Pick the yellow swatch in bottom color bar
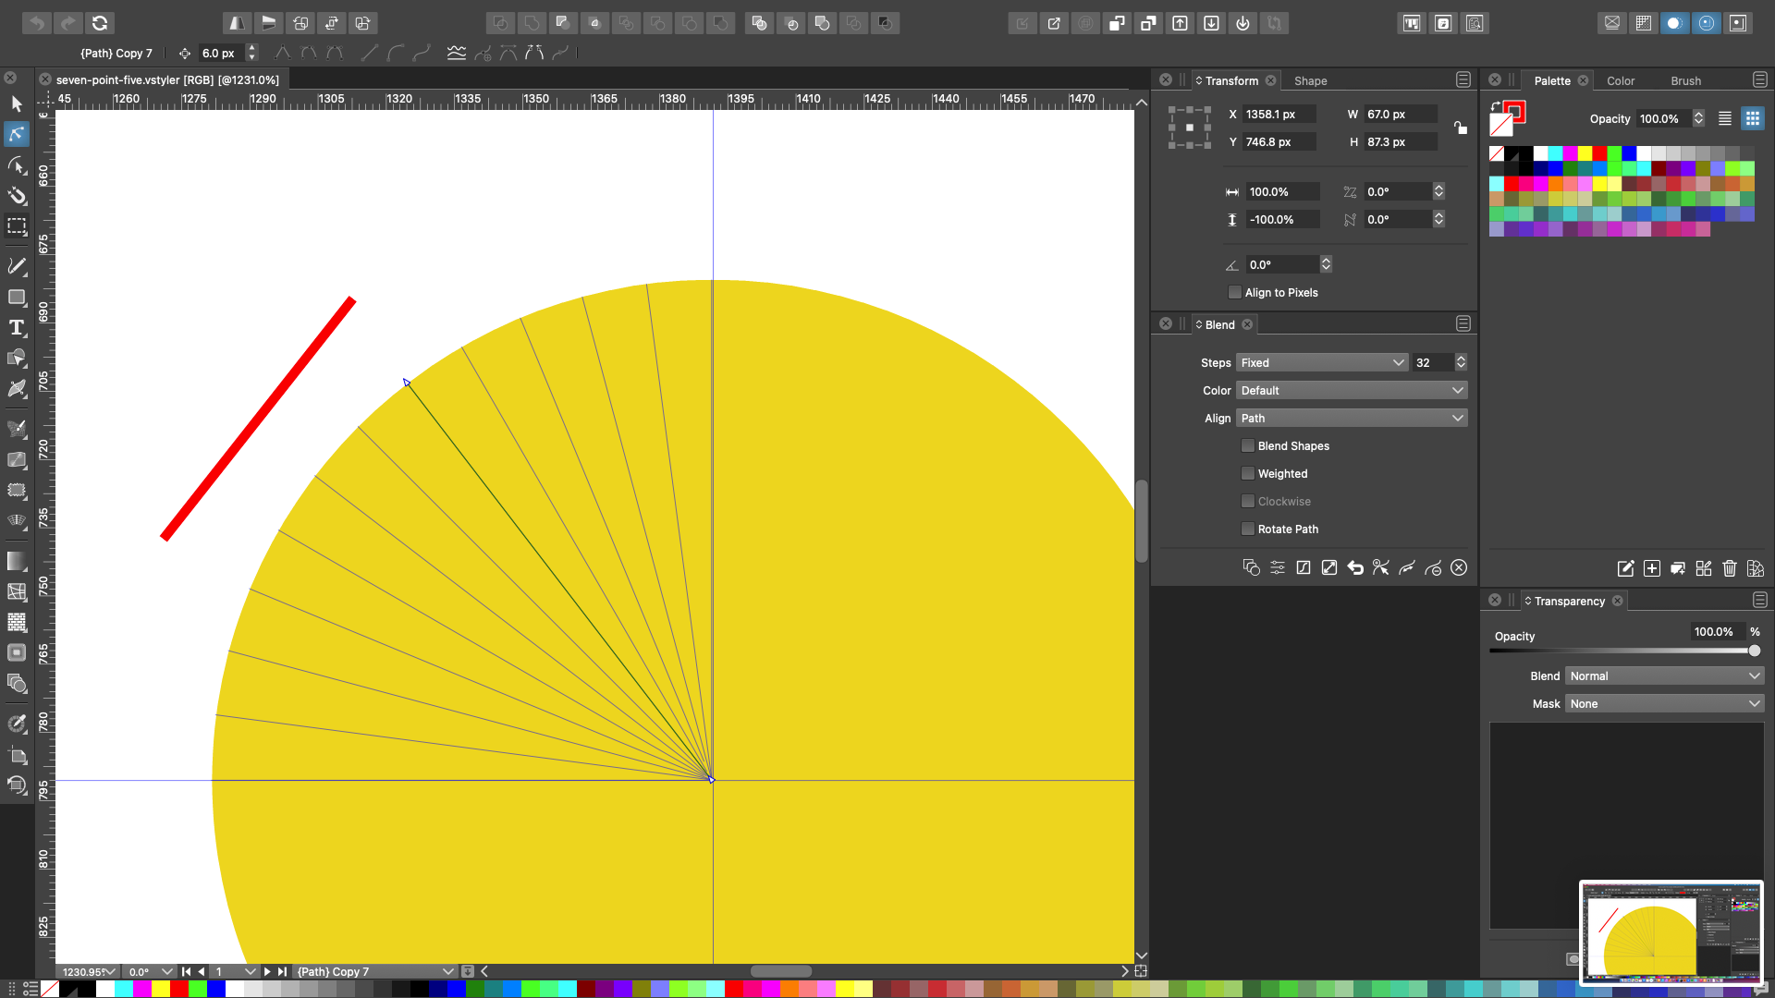The width and height of the screenshot is (1775, 998). pyautogui.click(x=160, y=990)
